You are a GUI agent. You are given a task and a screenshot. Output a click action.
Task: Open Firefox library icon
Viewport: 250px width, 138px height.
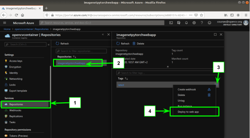tap(226, 15)
